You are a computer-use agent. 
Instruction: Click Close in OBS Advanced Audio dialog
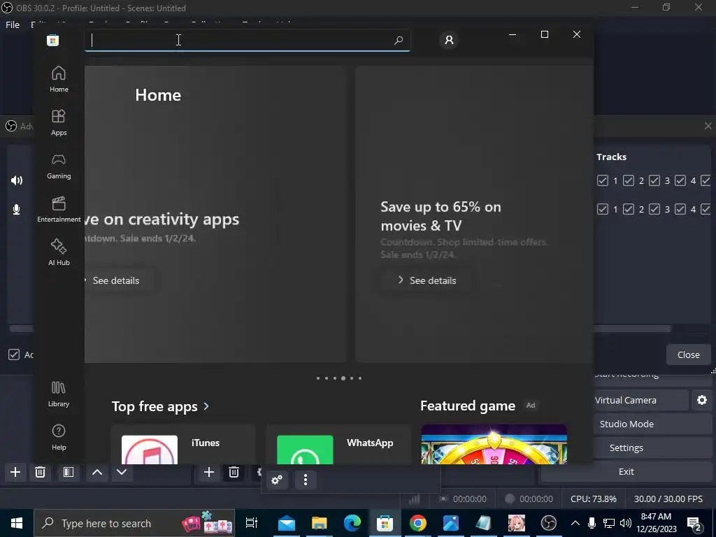click(x=688, y=355)
